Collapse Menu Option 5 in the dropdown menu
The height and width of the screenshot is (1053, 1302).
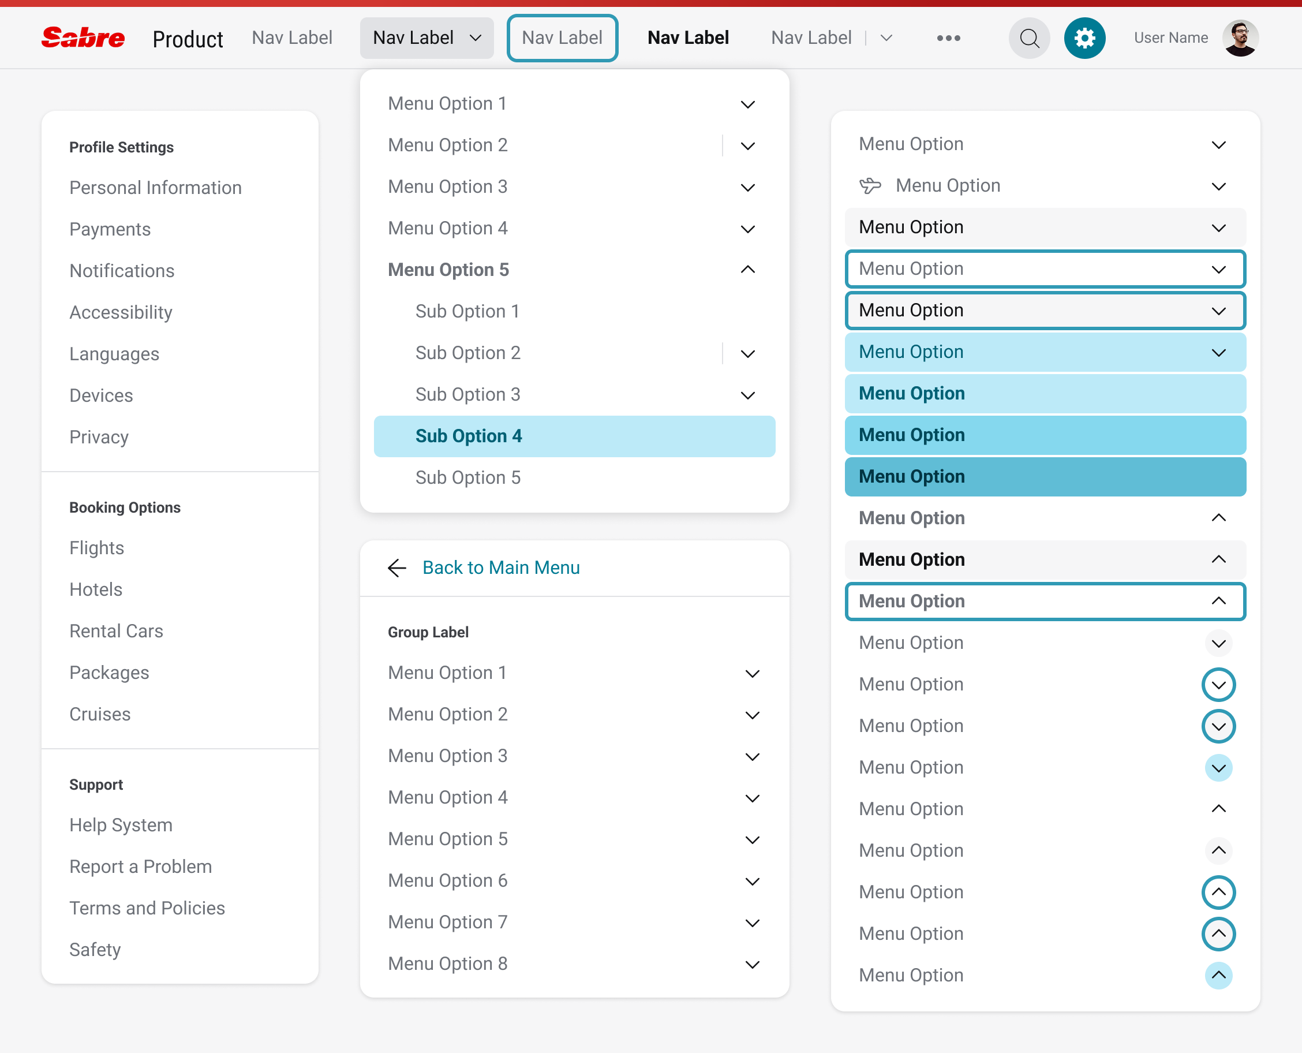pos(747,270)
